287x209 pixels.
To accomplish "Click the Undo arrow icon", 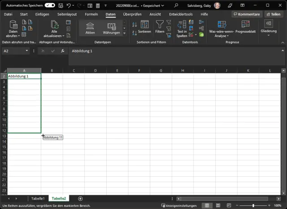I will [x=69, y=5].
